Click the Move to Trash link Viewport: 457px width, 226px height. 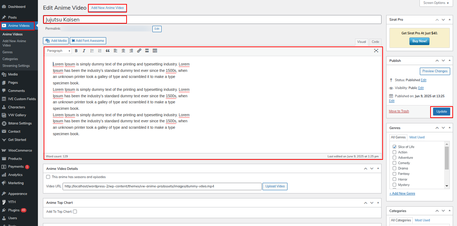pyautogui.click(x=399, y=111)
